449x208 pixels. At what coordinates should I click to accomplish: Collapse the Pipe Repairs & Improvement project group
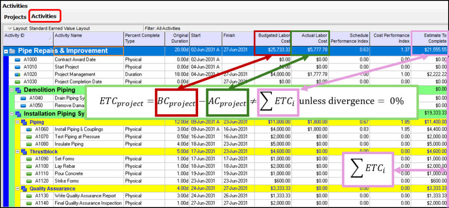click(5, 52)
